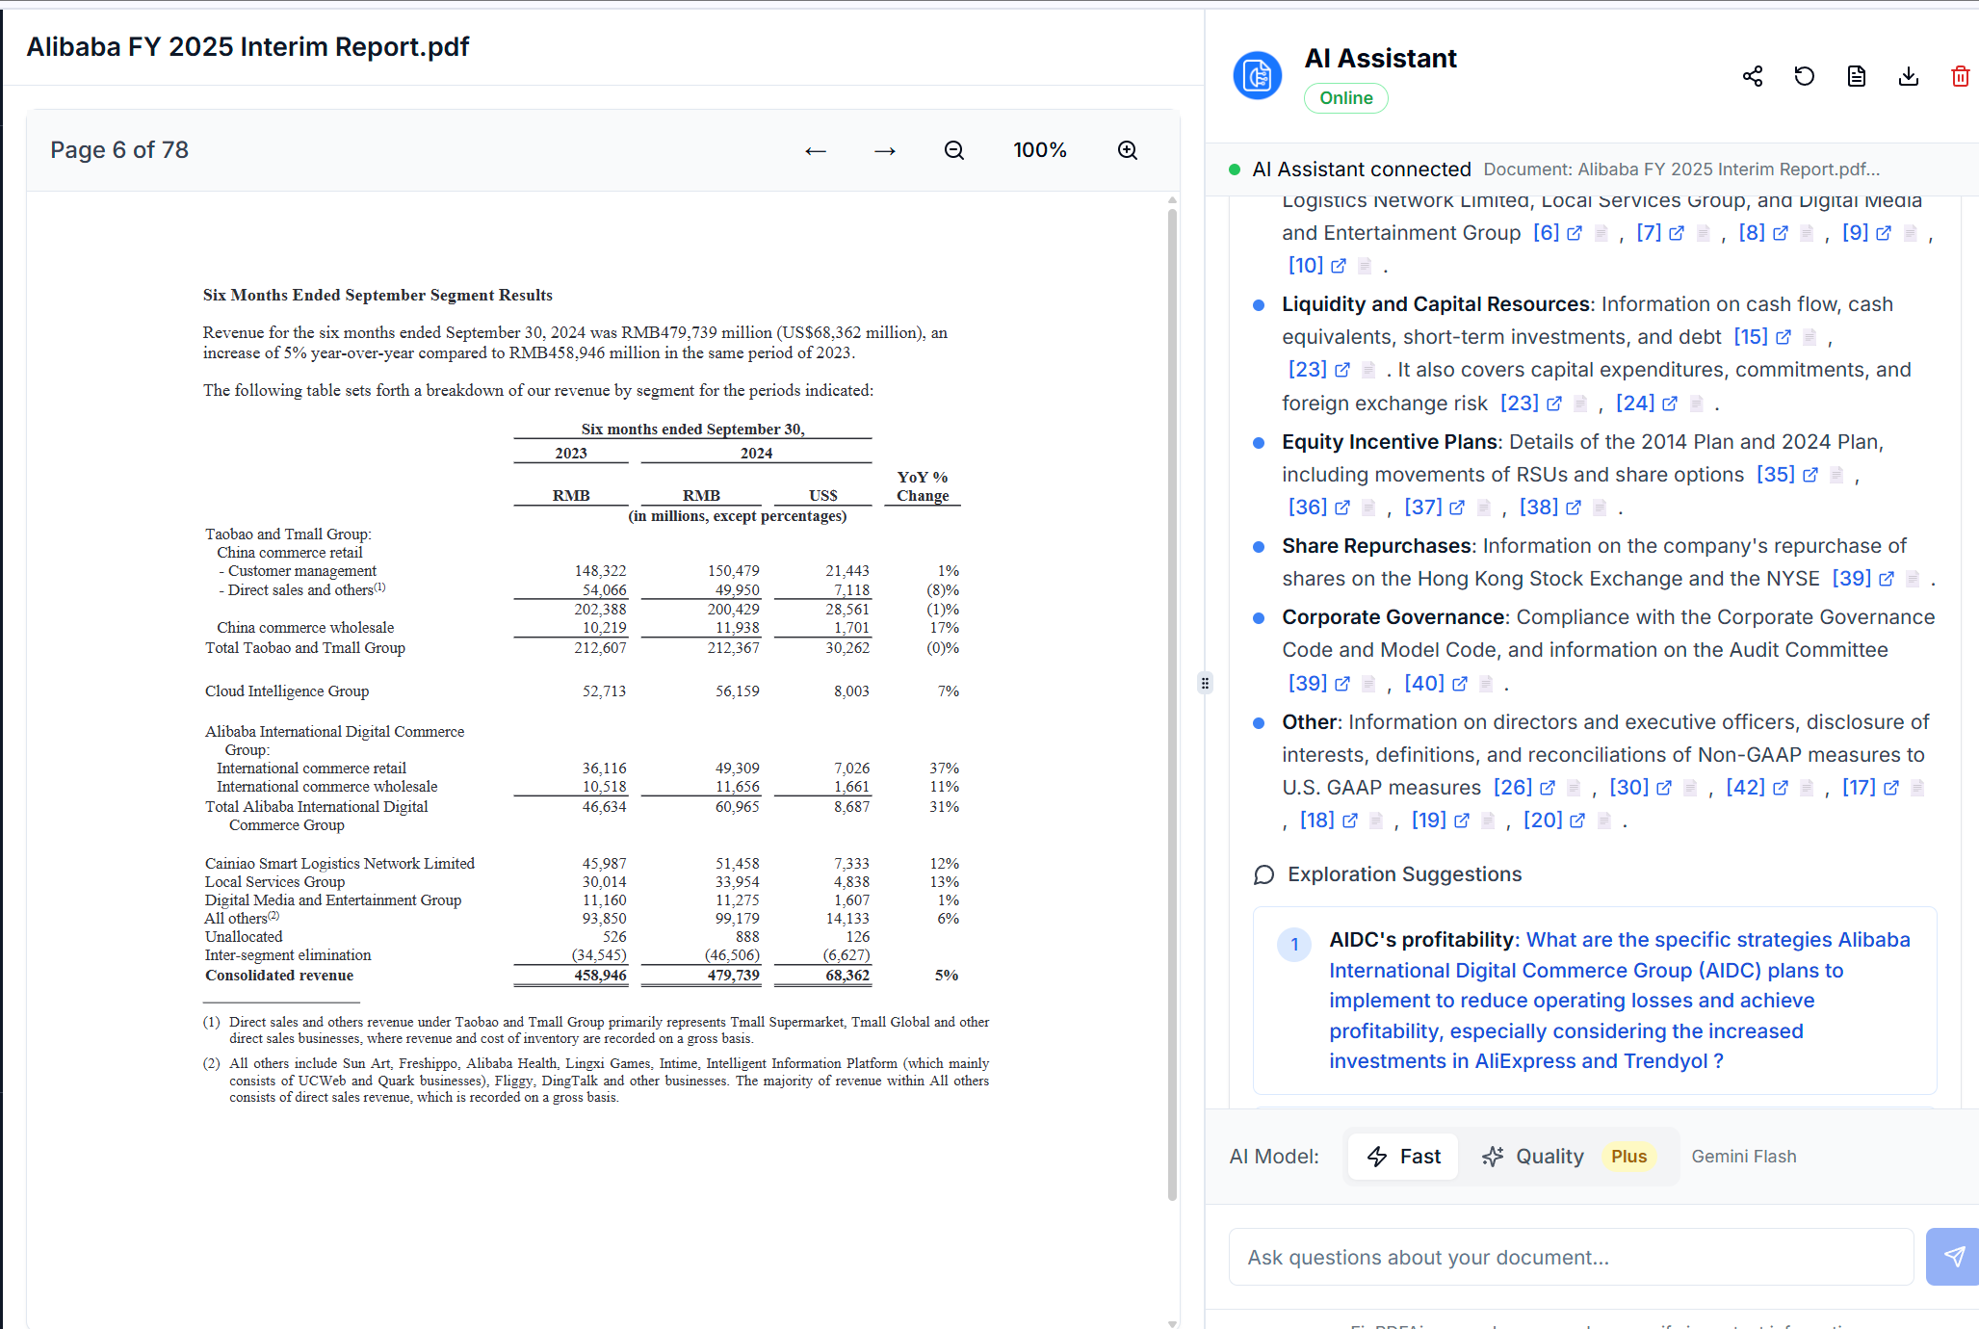
Task: Go to the next PDF page arrow
Action: (885, 150)
